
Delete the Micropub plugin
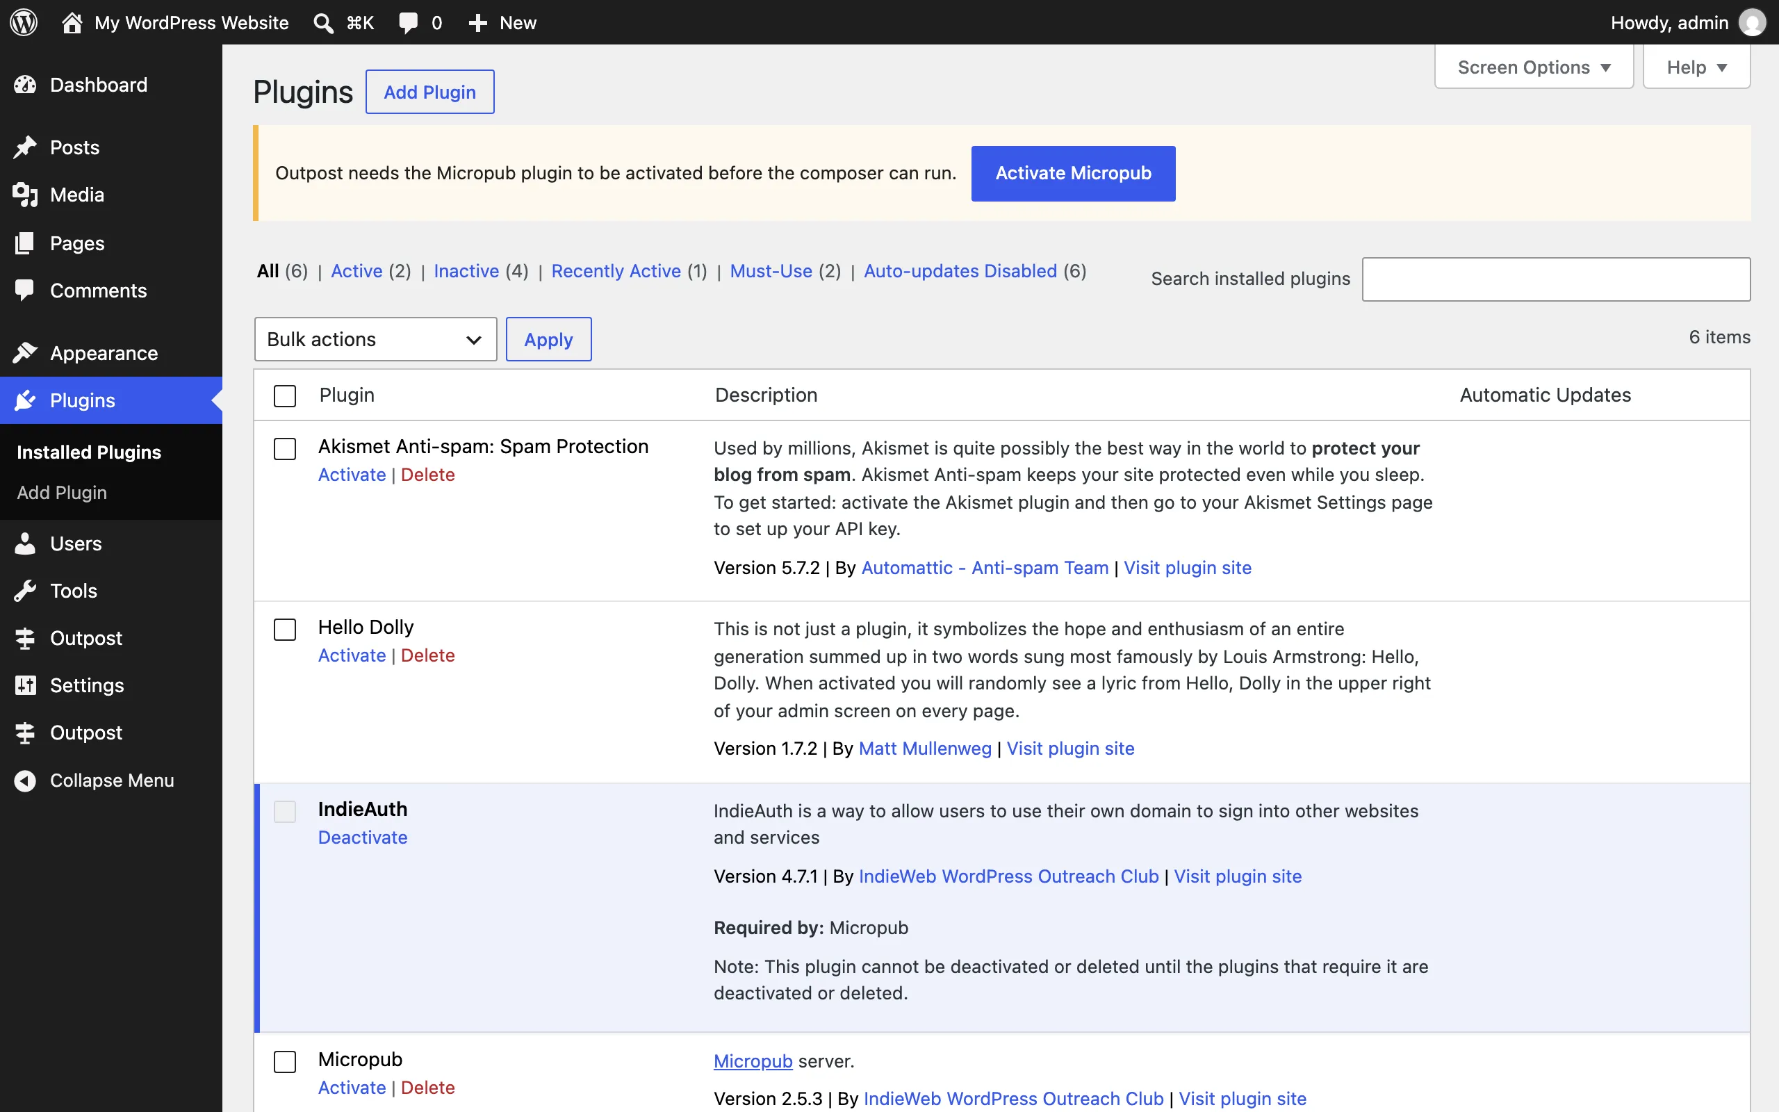[x=428, y=1087]
